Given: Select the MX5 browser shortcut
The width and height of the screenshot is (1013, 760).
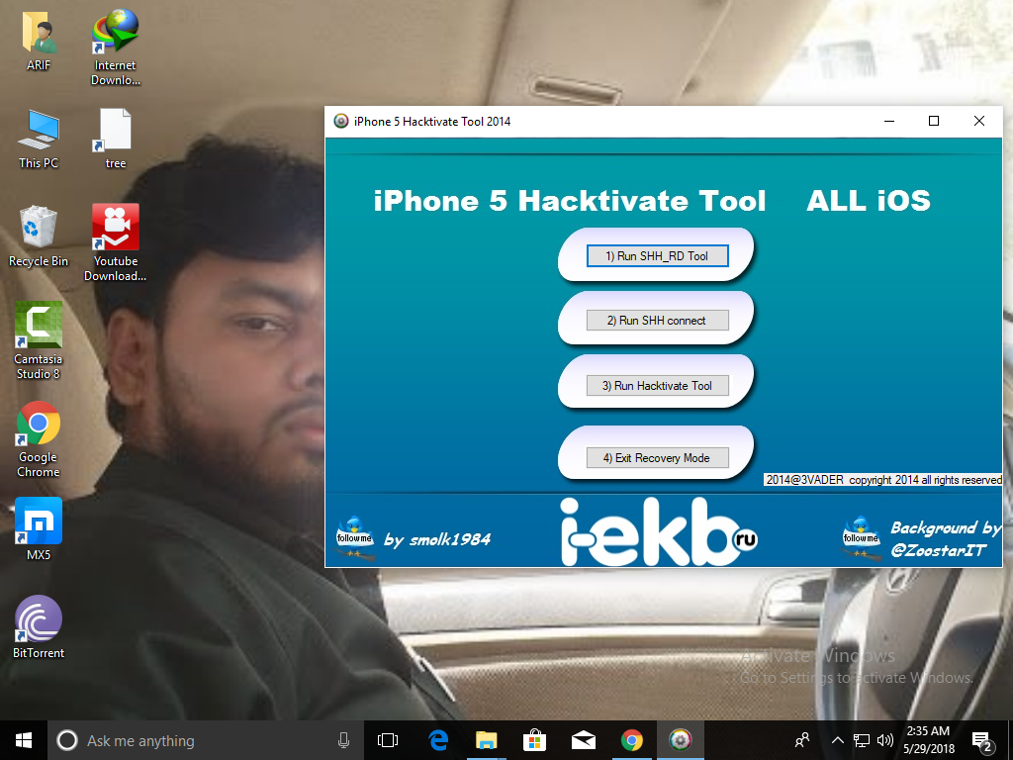Looking at the screenshot, I should pyautogui.click(x=39, y=529).
